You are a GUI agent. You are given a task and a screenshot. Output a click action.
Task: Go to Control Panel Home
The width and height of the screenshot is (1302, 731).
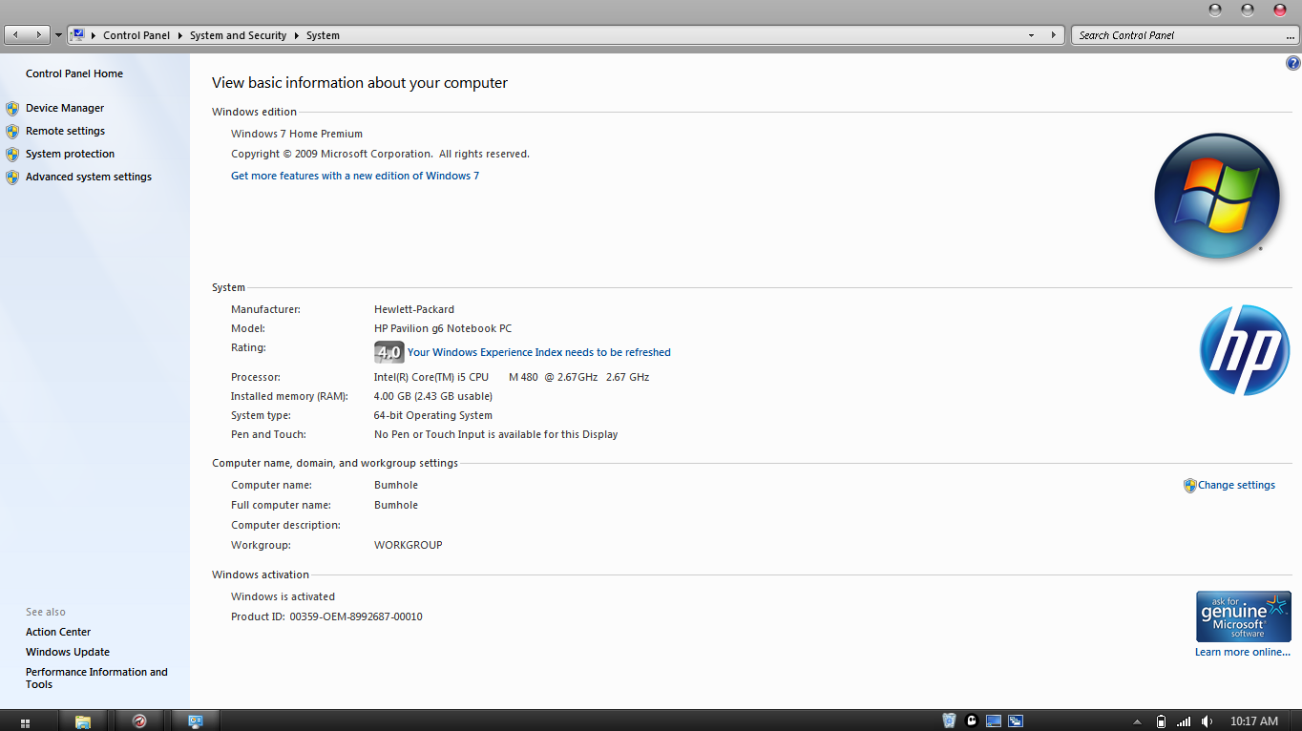73,73
